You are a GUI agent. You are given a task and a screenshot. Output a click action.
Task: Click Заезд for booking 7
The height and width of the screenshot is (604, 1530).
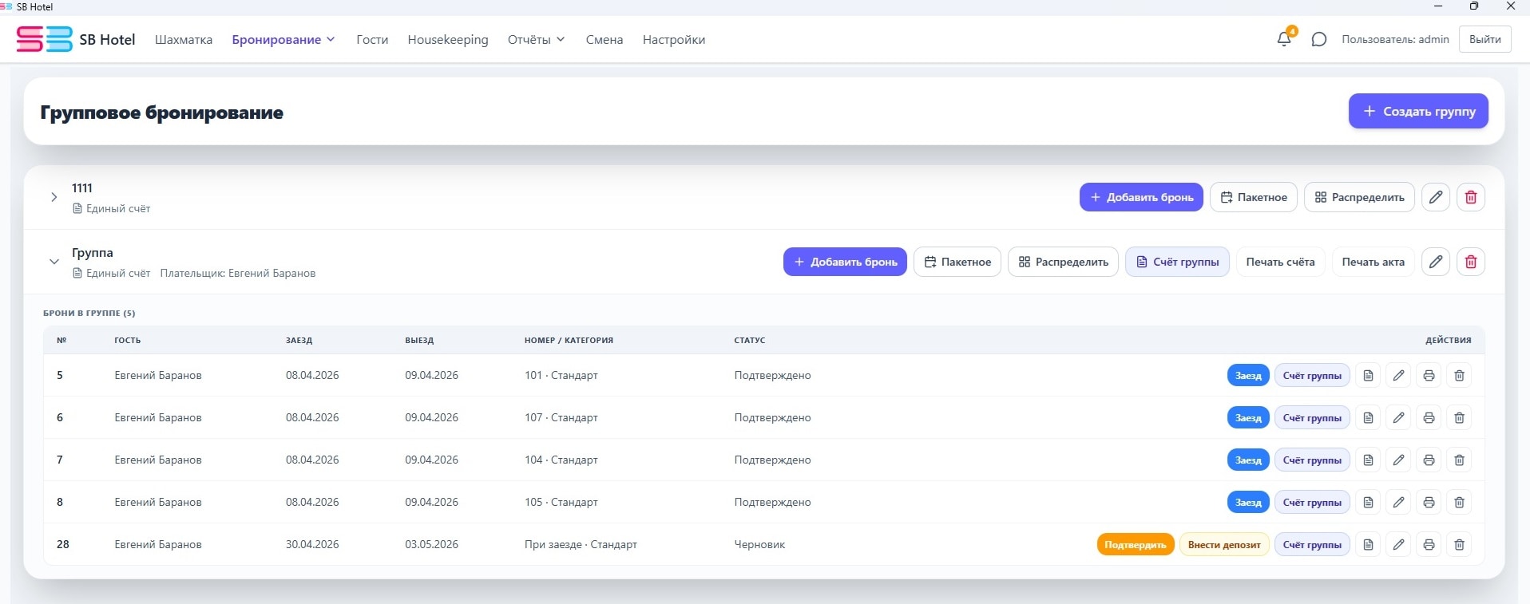pyautogui.click(x=1248, y=460)
